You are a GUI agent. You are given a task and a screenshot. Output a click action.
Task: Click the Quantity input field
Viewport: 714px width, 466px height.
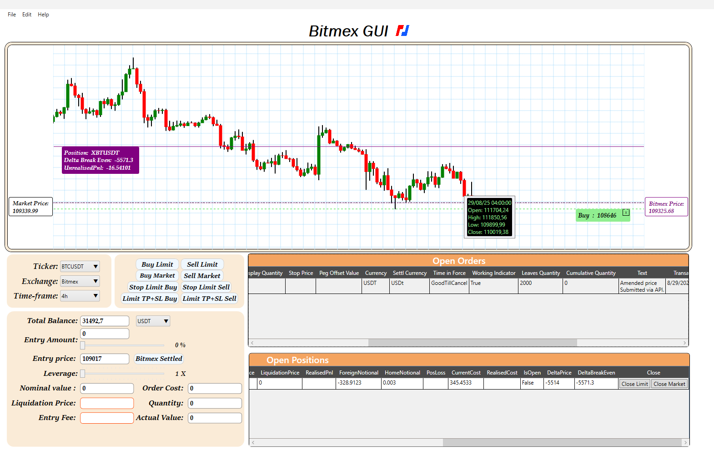tap(215, 403)
